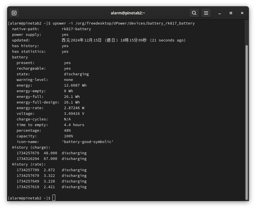
Task: Click the vertical scrollbar handle
Action: [x=247, y=121]
